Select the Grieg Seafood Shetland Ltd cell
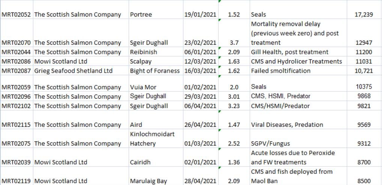The width and height of the screenshot is (382, 185). [x=73, y=71]
